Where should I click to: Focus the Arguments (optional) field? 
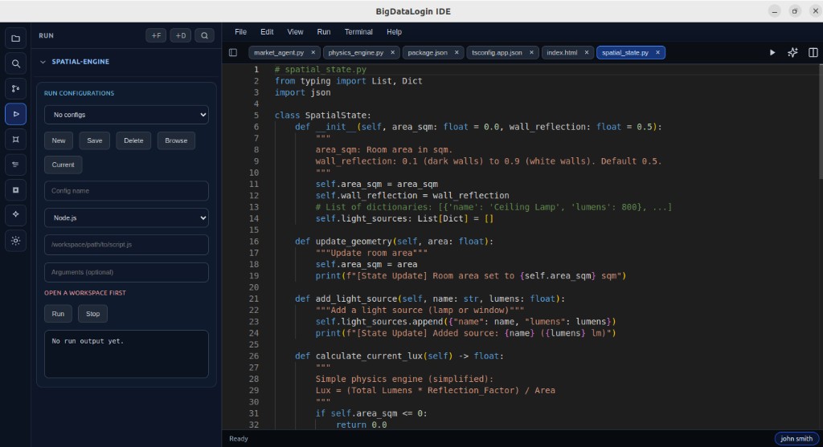point(126,272)
